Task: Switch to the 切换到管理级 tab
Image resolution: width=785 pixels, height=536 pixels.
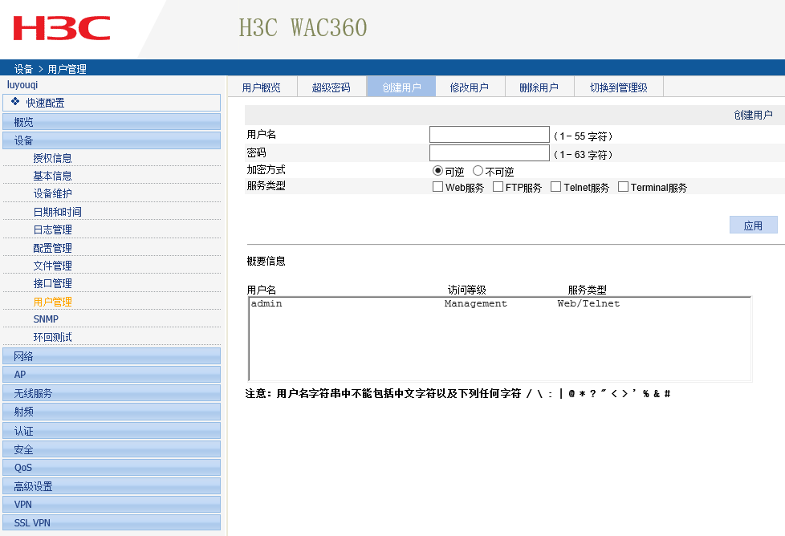Action: (x=619, y=87)
